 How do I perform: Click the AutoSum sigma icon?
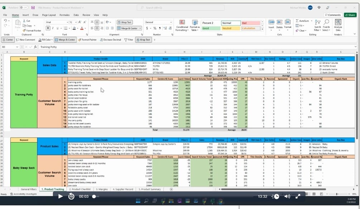point(297,21)
